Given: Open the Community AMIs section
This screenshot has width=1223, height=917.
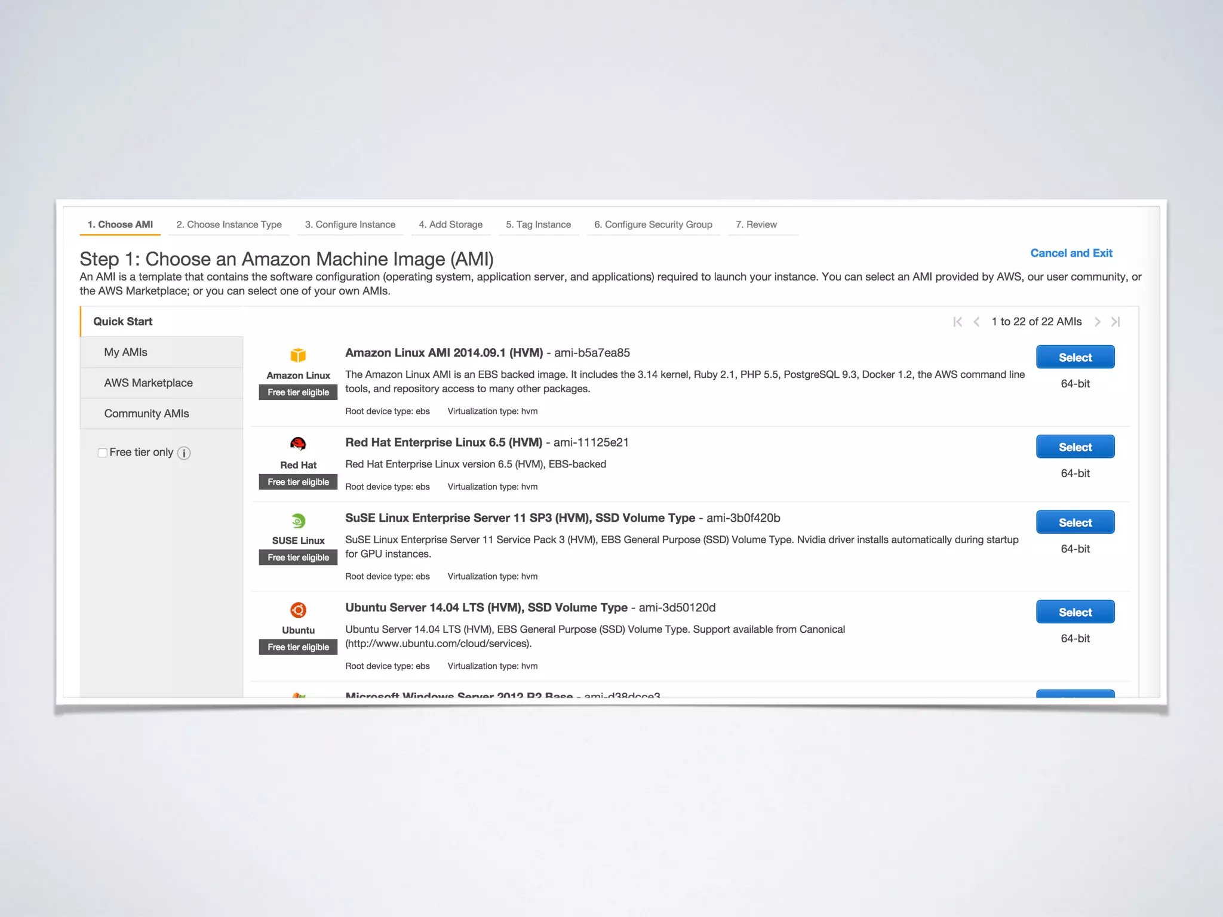Looking at the screenshot, I should pyautogui.click(x=146, y=414).
